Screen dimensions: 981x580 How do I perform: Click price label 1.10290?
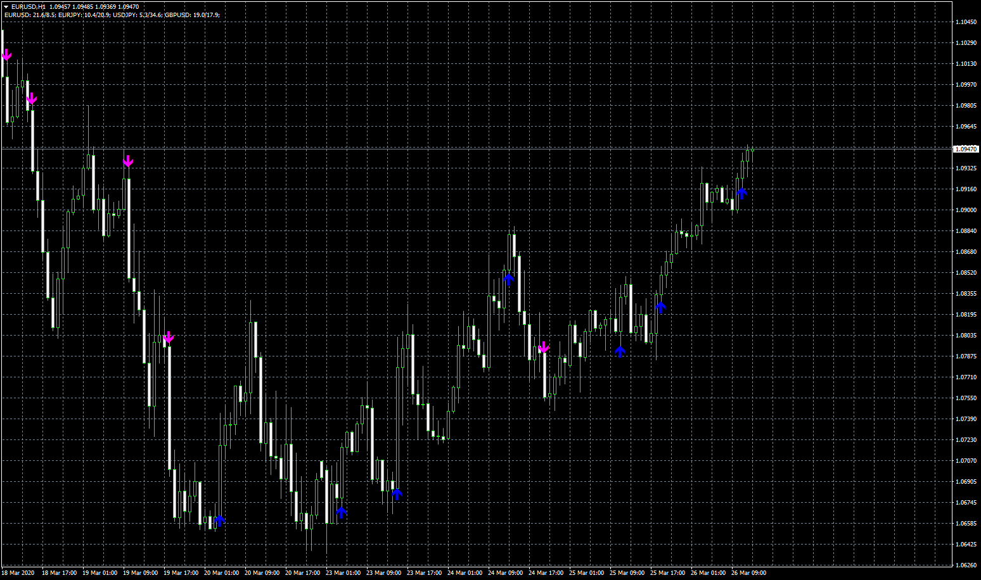[x=966, y=43]
